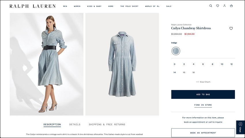Click the Cailyn Chambray Shirtdress title

191,28
